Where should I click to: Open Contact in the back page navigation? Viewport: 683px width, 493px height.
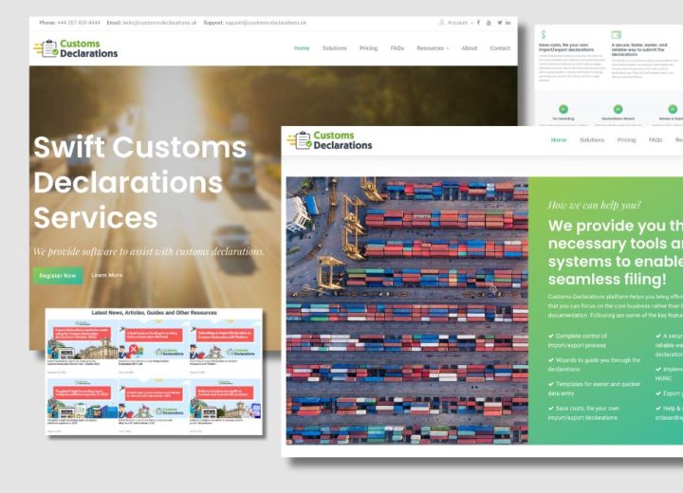click(x=500, y=48)
